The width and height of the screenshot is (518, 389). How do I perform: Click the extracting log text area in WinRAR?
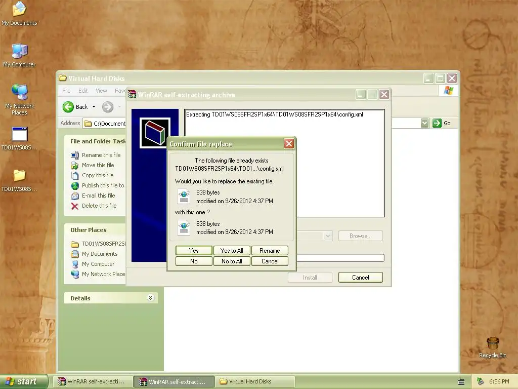click(285, 163)
